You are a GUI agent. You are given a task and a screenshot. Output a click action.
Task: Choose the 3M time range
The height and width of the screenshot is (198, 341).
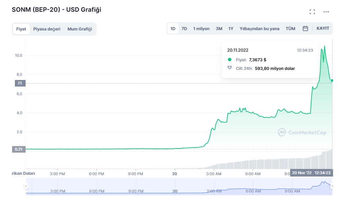pyautogui.click(x=219, y=29)
